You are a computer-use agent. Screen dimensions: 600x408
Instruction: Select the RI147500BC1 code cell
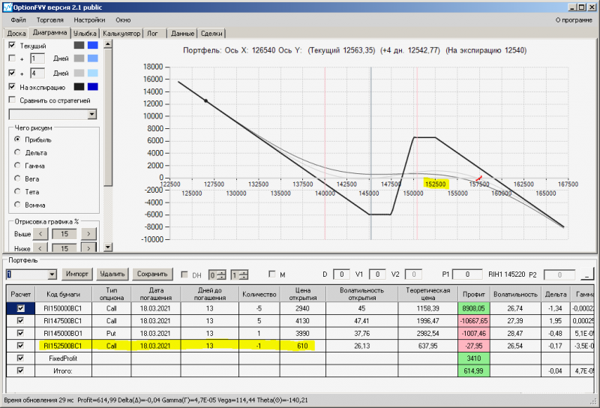(x=63, y=321)
